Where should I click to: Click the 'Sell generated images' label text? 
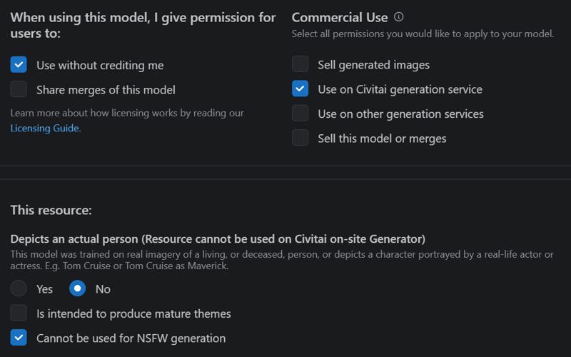pyautogui.click(x=373, y=65)
